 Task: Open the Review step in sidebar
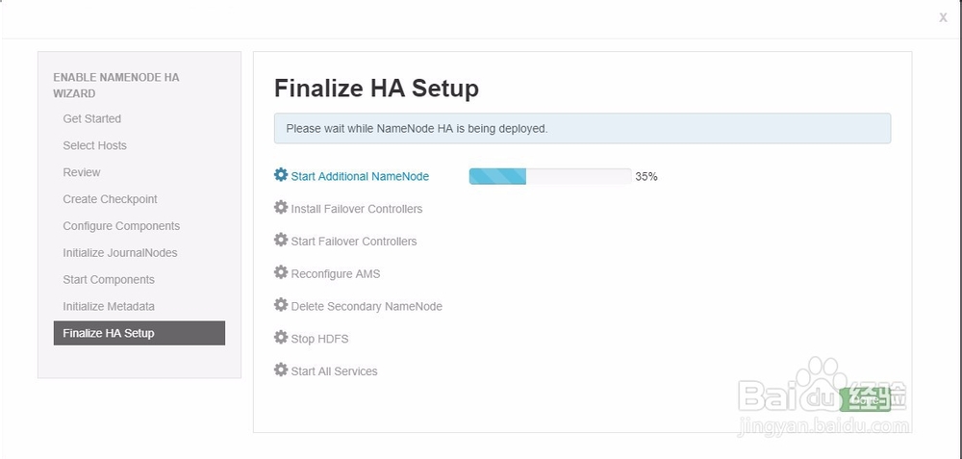point(82,173)
